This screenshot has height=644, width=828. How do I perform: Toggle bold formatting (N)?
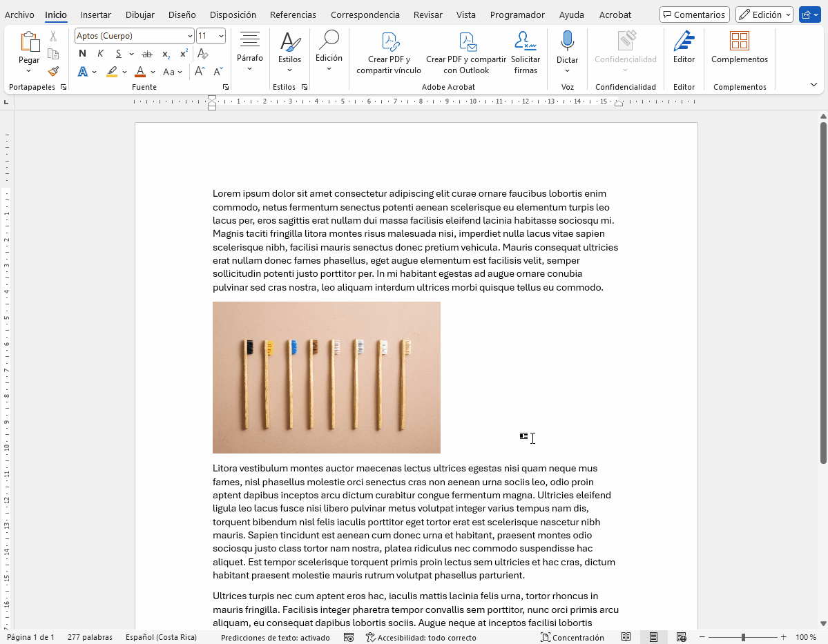click(x=82, y=54)
